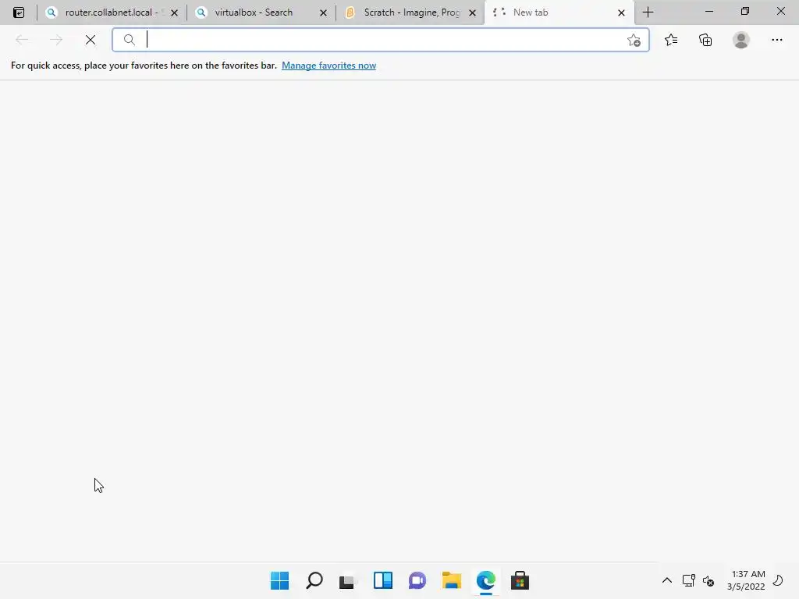The height and width of the screenshot is (599, 799).
Task: Focus the address bar input
Action: pyautogui.click(x=381, y=40)
